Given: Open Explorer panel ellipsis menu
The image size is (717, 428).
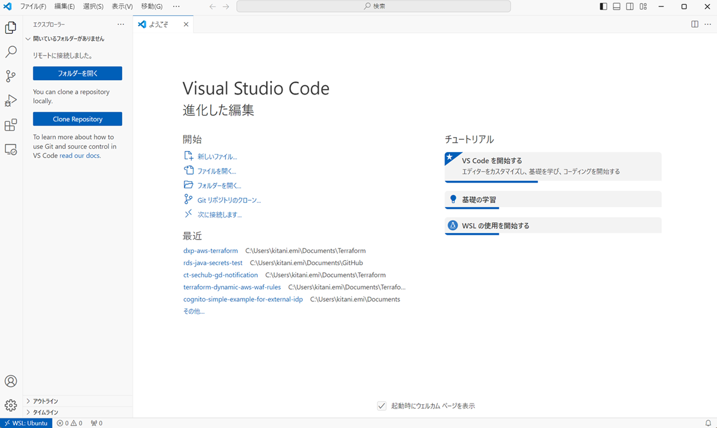Looking at the screenshot, I should tap(121, 24).
